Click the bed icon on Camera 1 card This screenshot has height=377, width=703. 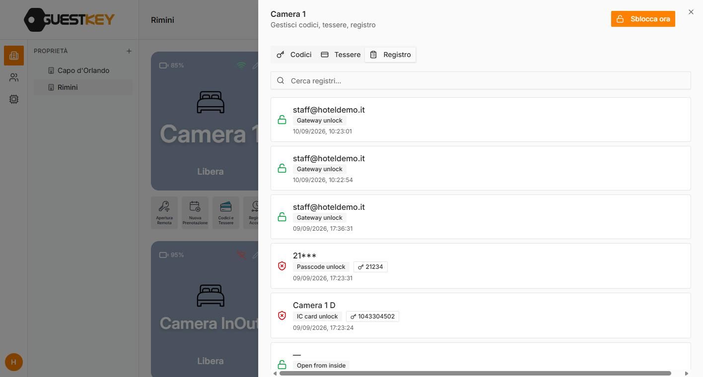coord(211,102)
